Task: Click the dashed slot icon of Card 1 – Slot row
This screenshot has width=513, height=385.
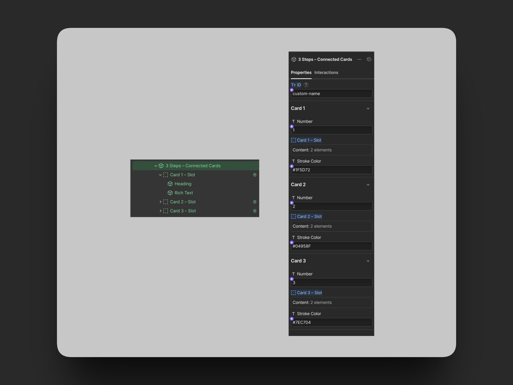Action: click(x=165, y=175)
